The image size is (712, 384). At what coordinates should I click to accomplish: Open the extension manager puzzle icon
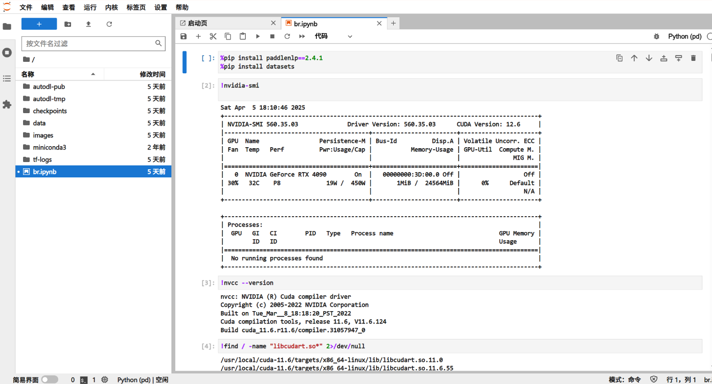pyautogui.click(x=7, y=104)
